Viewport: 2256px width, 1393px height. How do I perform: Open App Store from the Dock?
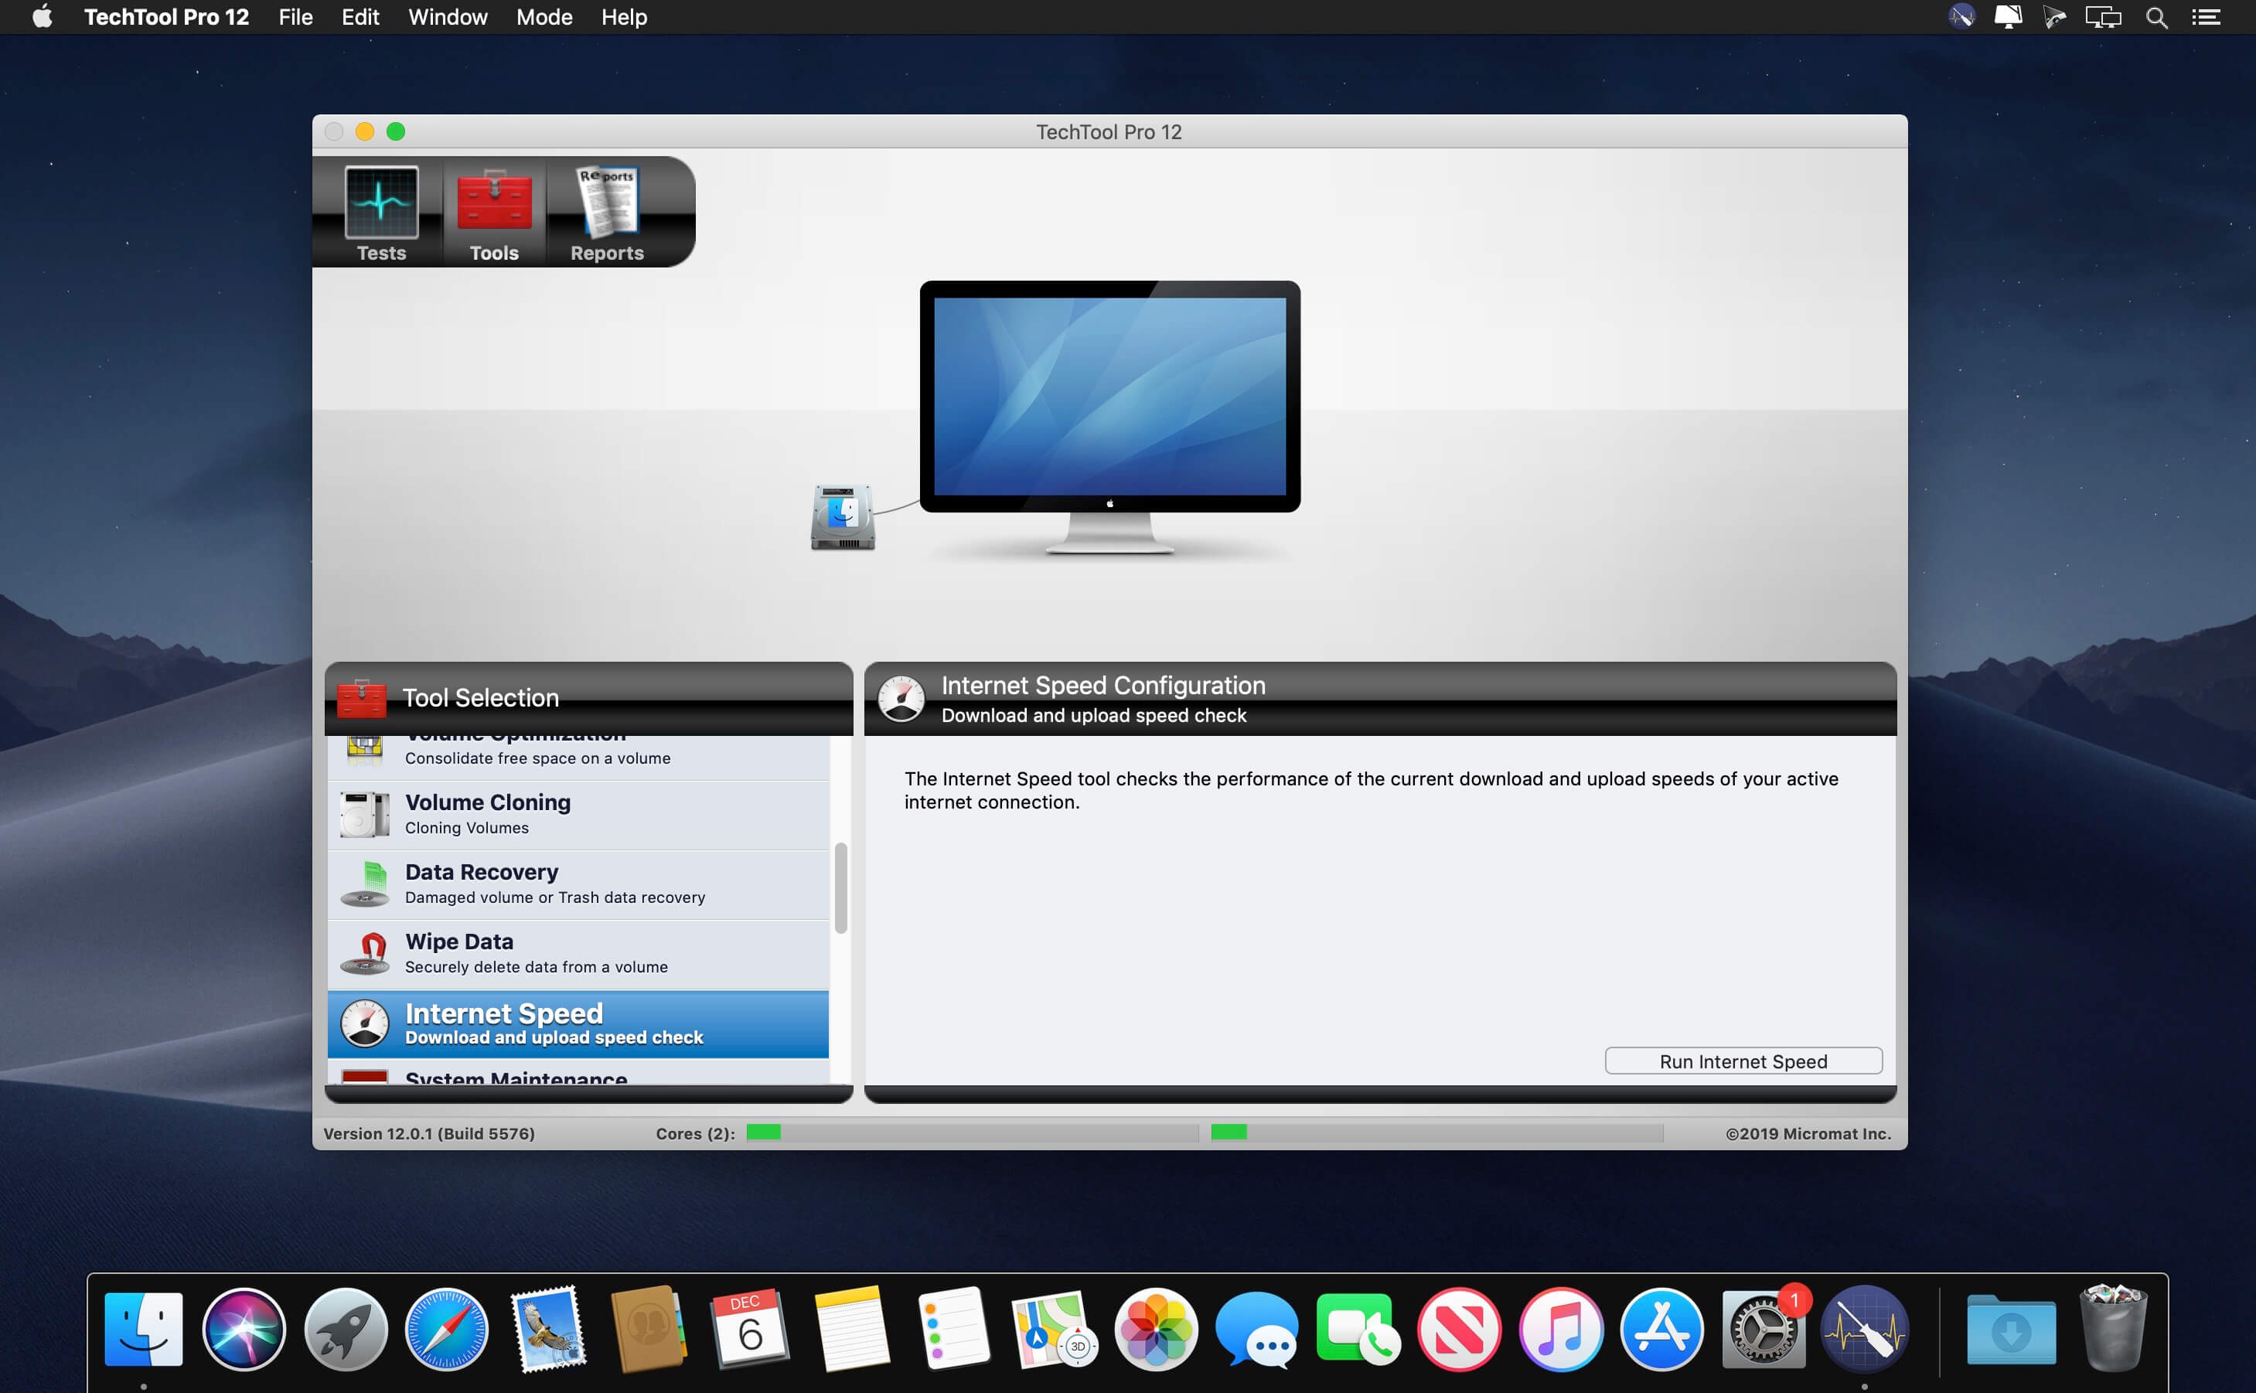pyautogui.click(x=1661, y=1329)
